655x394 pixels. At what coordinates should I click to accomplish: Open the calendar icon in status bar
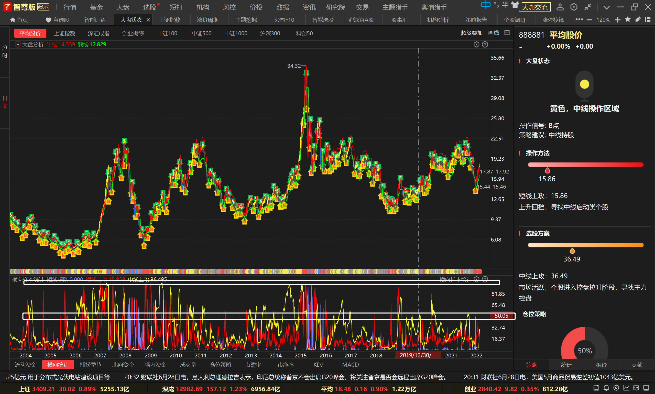596,388
